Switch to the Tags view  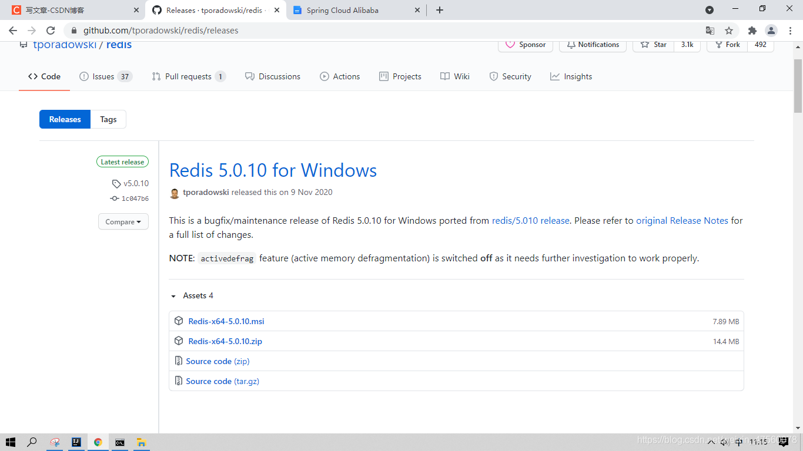(x=108, y=119)
